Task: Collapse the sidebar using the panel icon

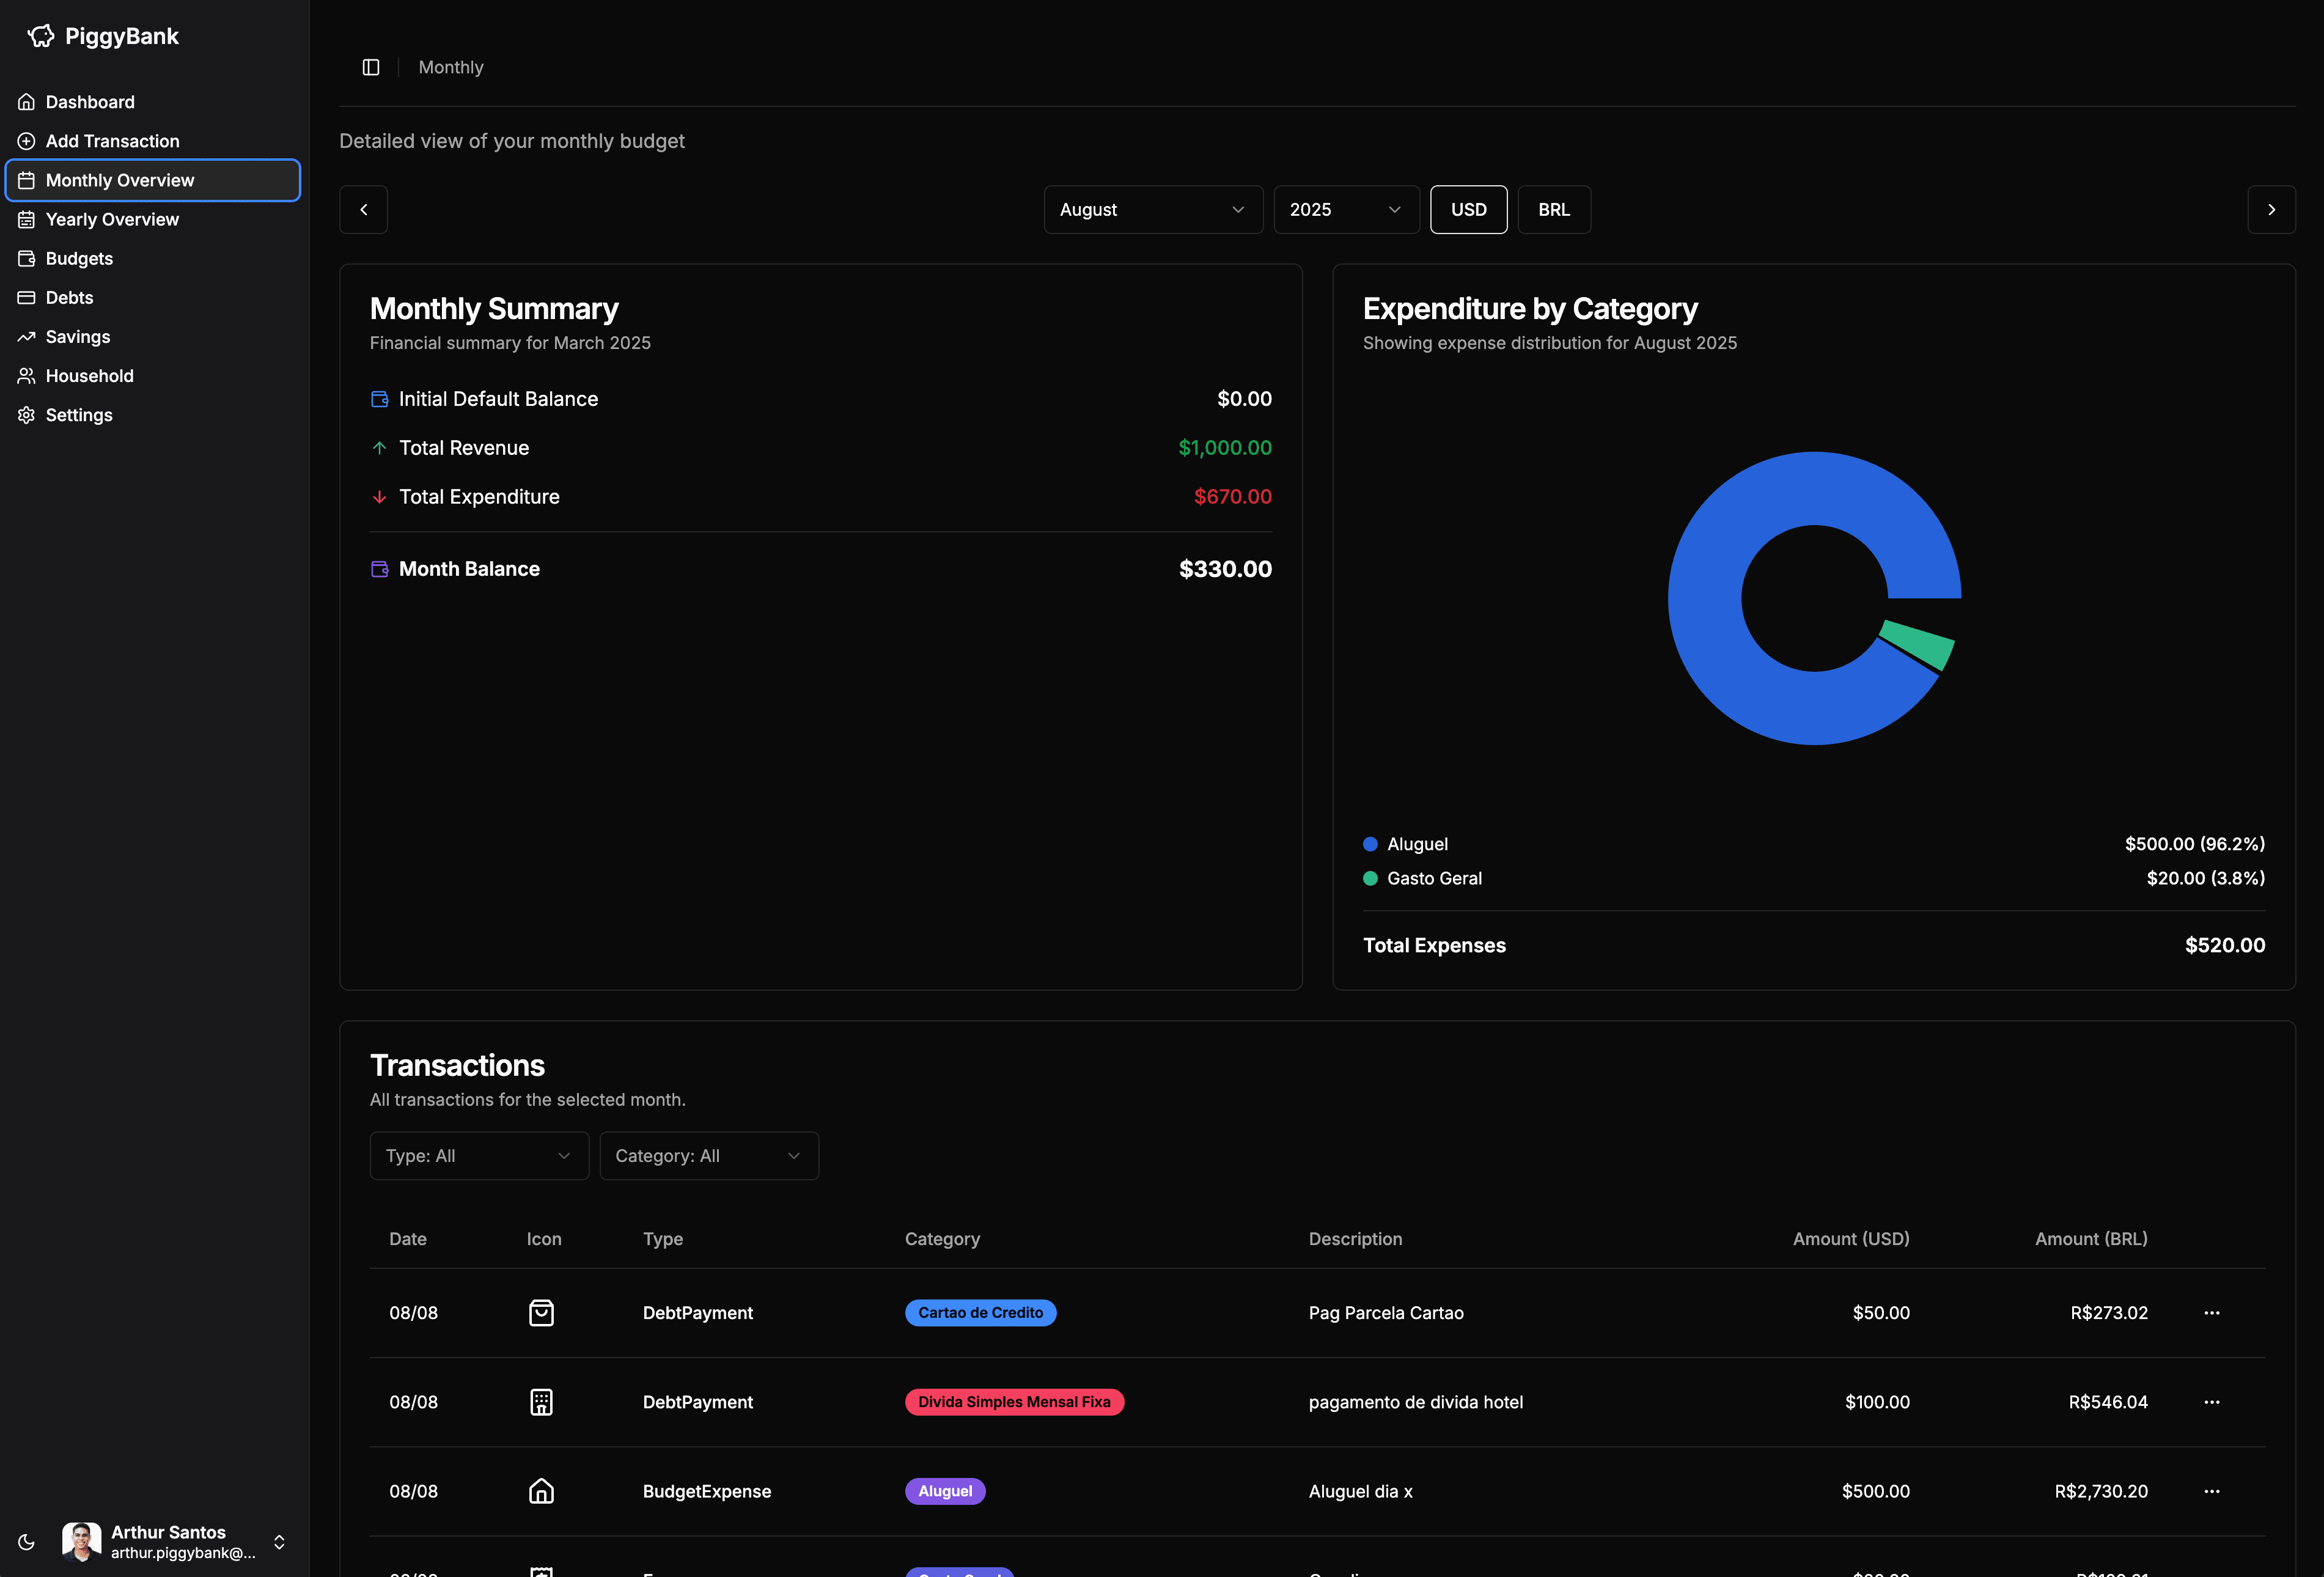Action: tap(371, 67)
